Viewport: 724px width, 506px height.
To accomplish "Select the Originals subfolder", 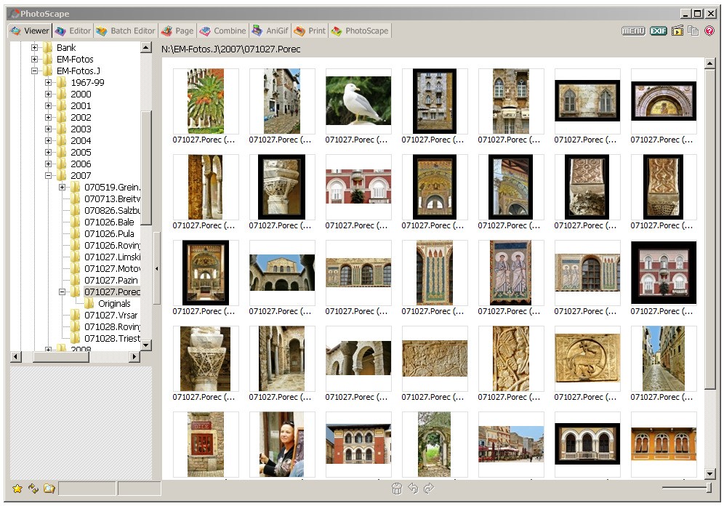I will click(x=114, y=303).
